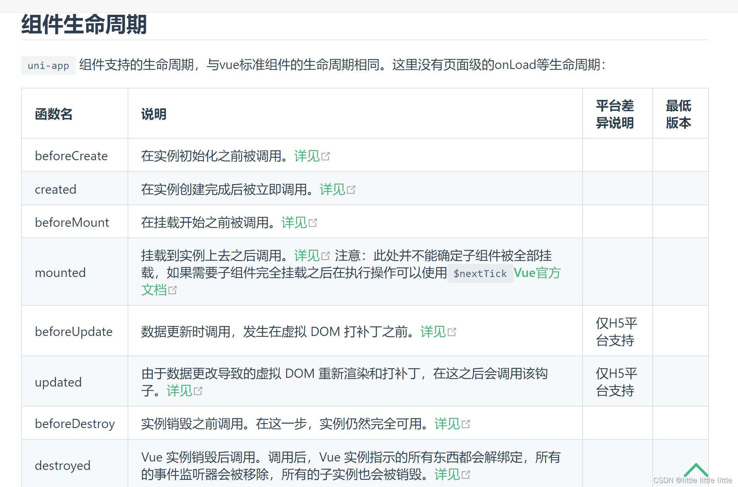Click 仅H5平台支持 in updated row
738x487 pixels.
click(616, 382)
